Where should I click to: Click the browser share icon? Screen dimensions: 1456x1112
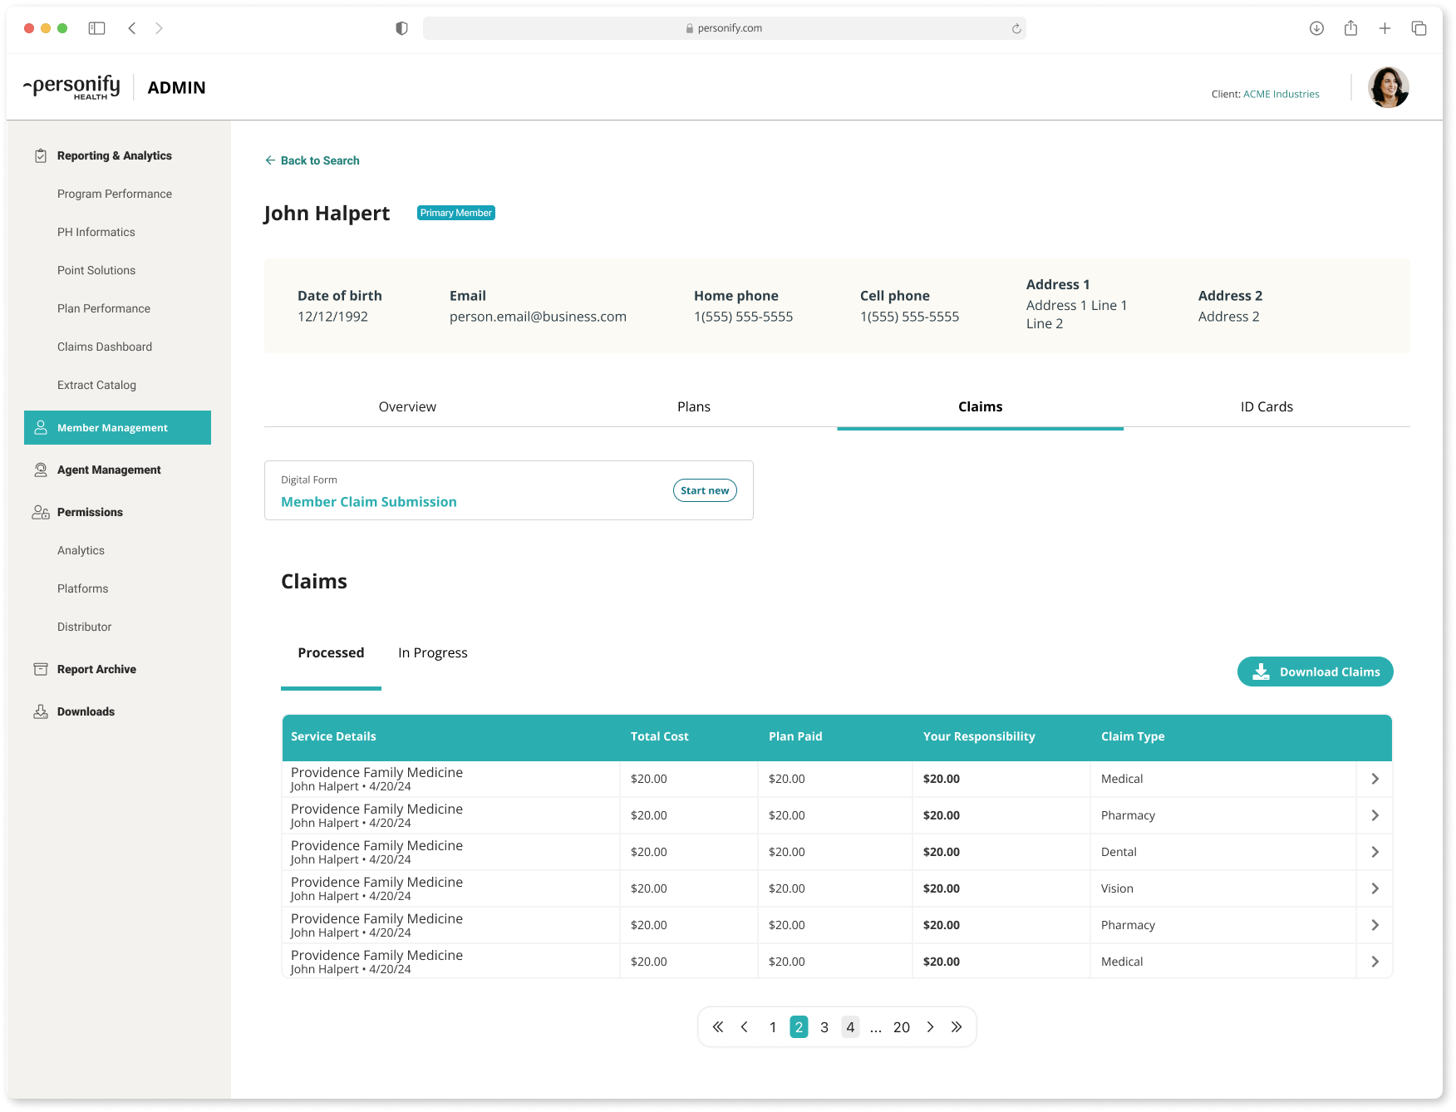click(x=1351, y=28)
